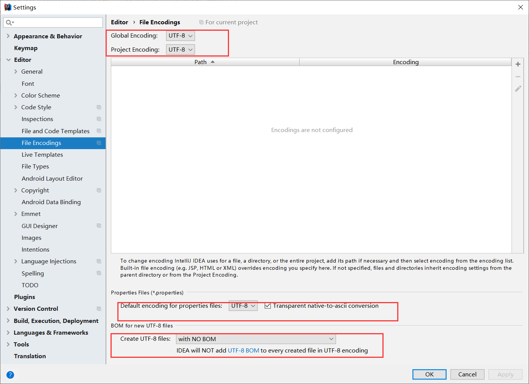Click the project-level icon beside File Encodings
Image resolution: width=529 pixels, height=384 pixels.
[99, 143]
